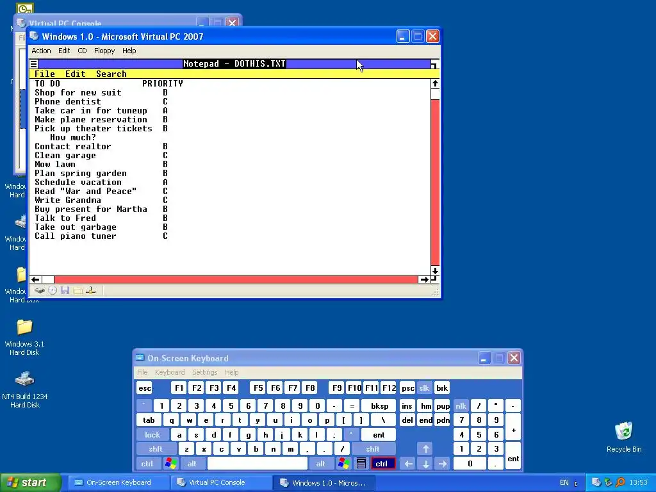Click the down arrow key on On-Screen Keyboard
656x492 pixels.
coord(425,464)
